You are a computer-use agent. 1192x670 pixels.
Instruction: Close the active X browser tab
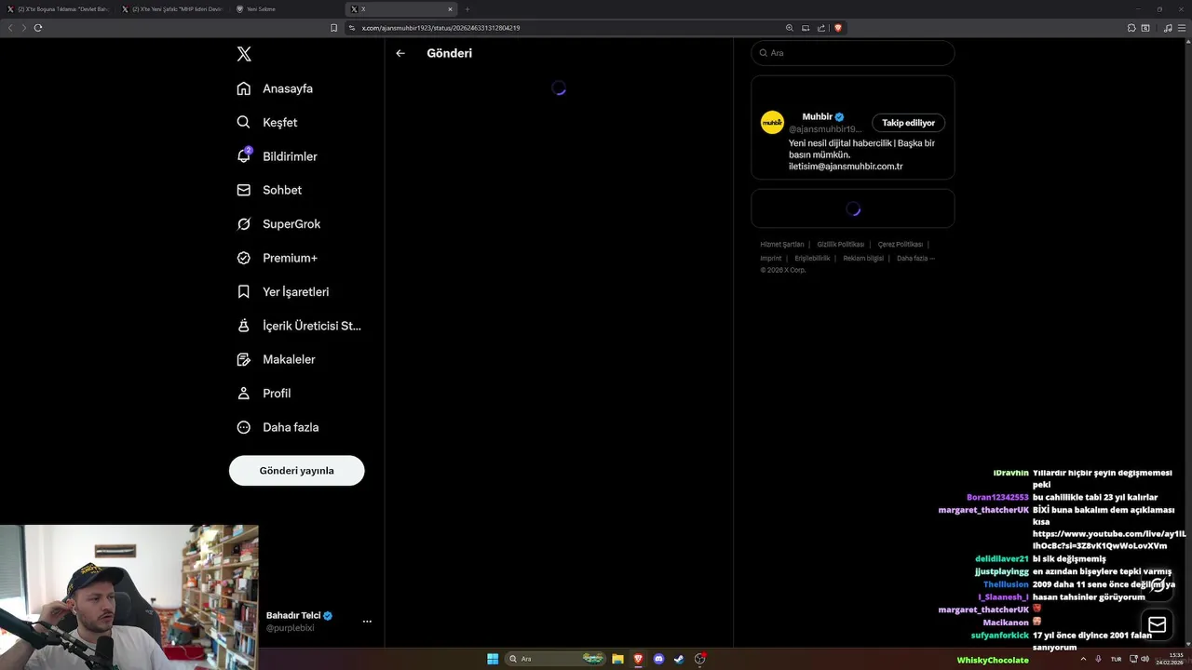[450, 9]
